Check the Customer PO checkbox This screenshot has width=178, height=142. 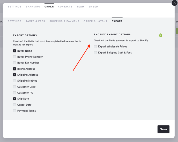pyautogui.click(x=14, y=93)
